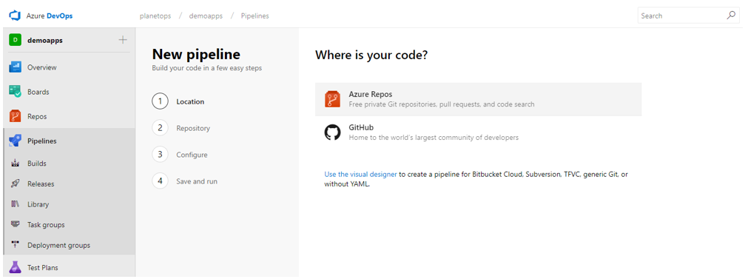Open the Deployment groups icon
745x279 pixels.
[x=16, y=245]
